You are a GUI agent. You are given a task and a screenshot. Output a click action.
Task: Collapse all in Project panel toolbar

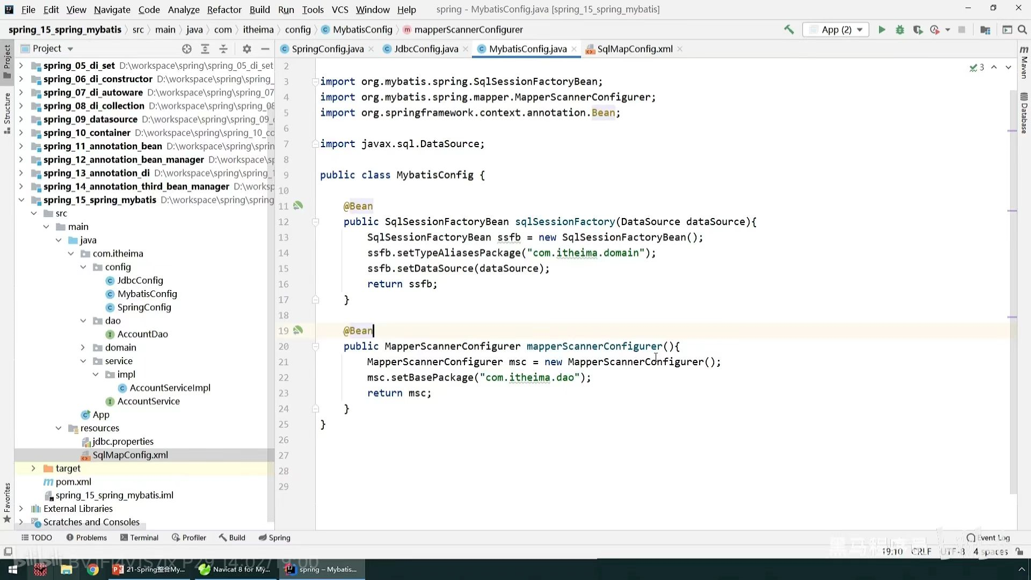(x=223, y=49)
